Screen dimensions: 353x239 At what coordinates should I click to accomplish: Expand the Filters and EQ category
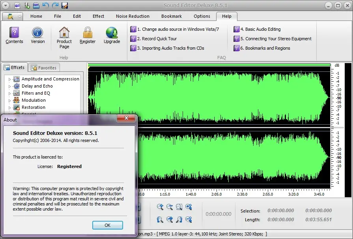pyautogui.click(x=10, y=93)
